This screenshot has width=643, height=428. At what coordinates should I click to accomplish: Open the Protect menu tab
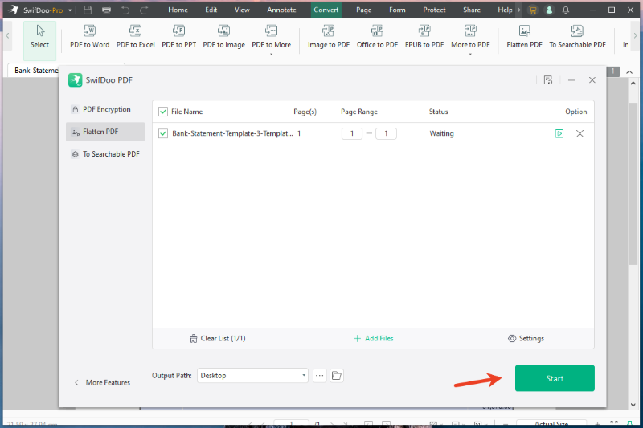pyautogui.click(x=434, y=10)
